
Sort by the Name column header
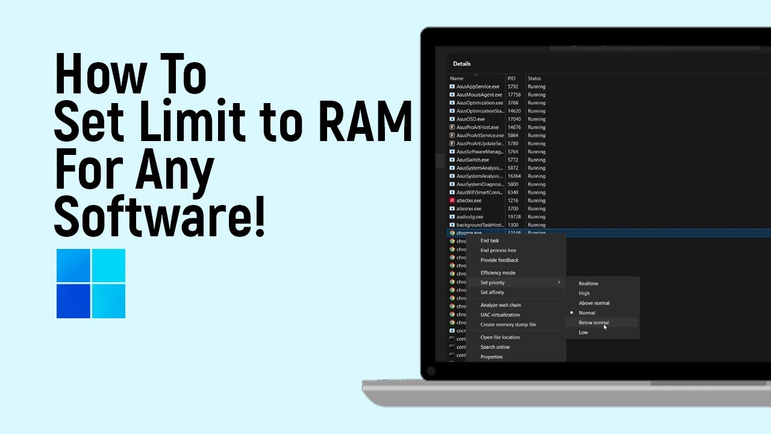coord(457,78)
